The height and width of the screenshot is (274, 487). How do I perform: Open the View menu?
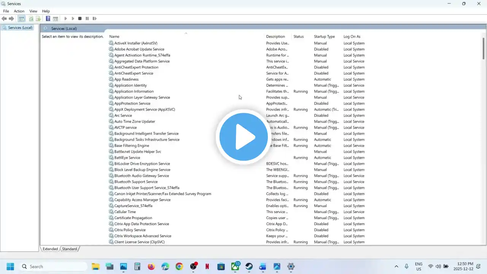click(33, 11)
